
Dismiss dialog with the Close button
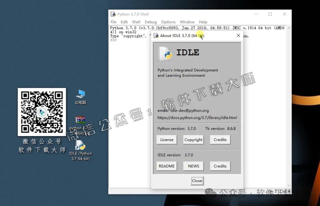197,181
